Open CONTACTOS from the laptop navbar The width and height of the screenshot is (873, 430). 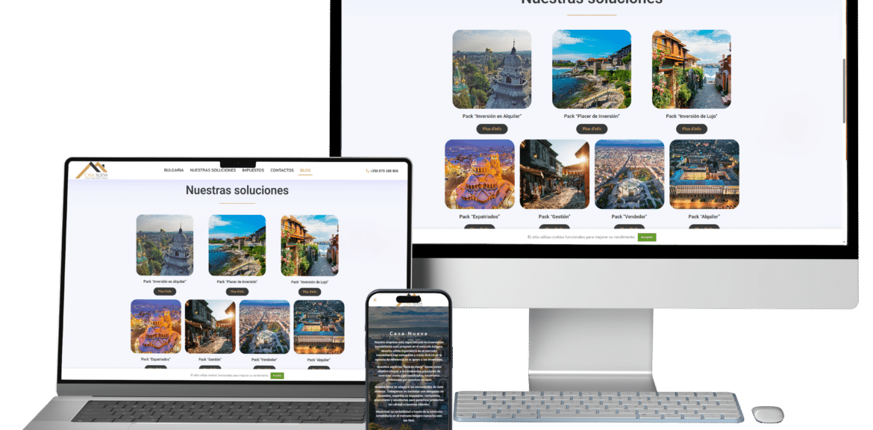pos(282,170)
